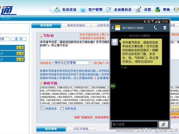
Task: Tap the phone call icon for 051985213840
Action: [155, 28]
